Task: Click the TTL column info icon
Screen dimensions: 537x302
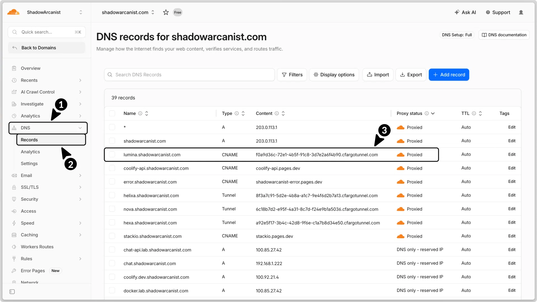Action: (x=474, y=113)
